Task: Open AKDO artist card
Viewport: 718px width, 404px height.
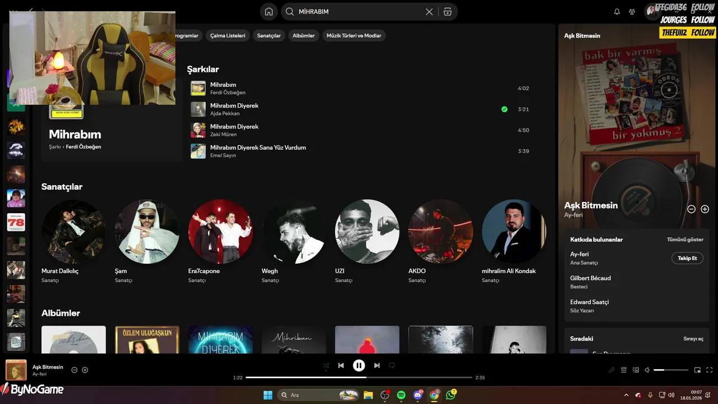Action: pyautogui.click(x=441, y=240)
